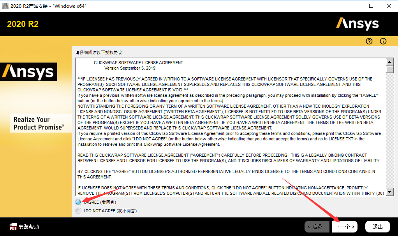Image resolution: width=398 pixels, height=236 pixels.
Task: Click the installer icon in the title bar
Action: [x=5, y=6]
